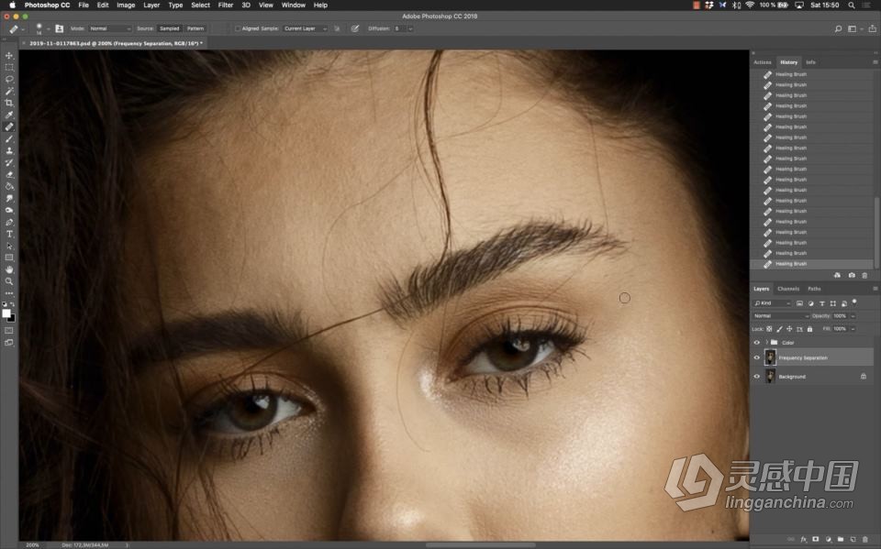The height and width of the screenshot is (549, 881).
Task: Hide the Frequency Separation layer
Action: (757, 357)
